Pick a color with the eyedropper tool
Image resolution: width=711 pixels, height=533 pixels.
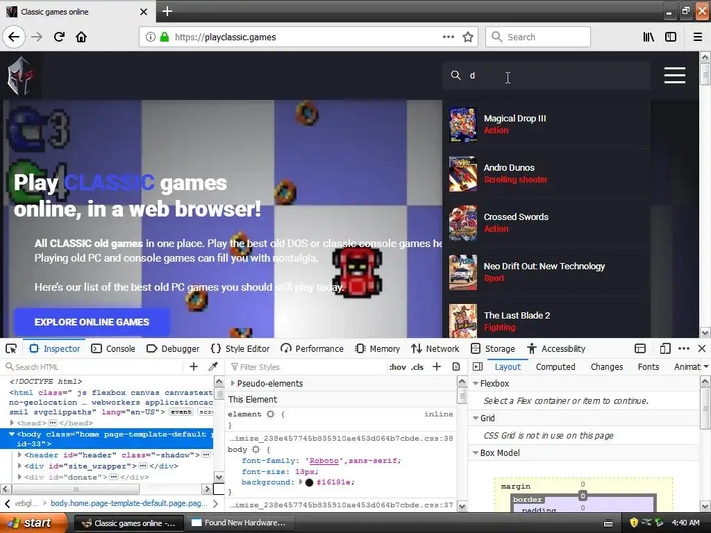coord(212,366)
